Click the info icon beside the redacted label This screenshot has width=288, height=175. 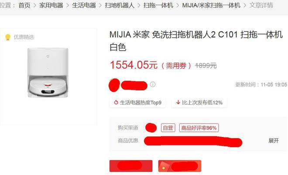(153, 84)
